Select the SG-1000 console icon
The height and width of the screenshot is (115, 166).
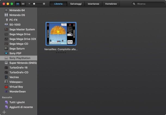coord(6,25)
